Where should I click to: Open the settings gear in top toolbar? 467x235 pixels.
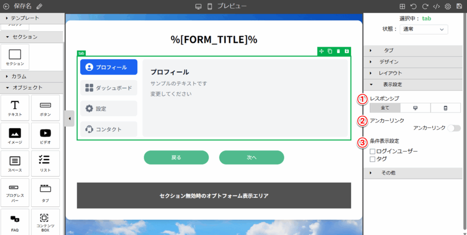pos(447,6)
